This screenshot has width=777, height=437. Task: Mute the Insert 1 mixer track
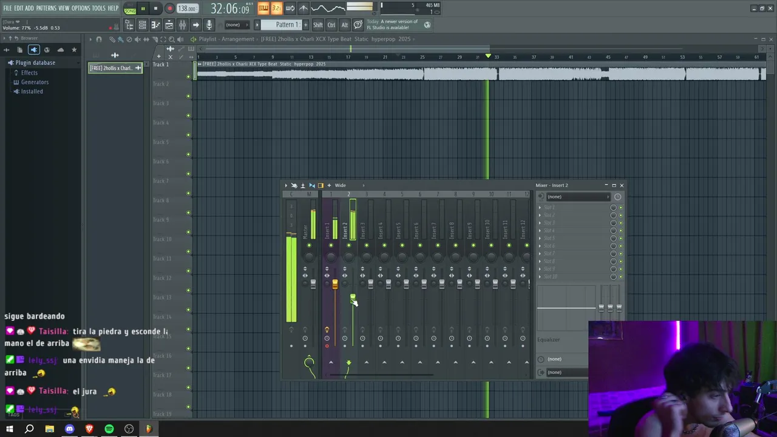(331, 245)
